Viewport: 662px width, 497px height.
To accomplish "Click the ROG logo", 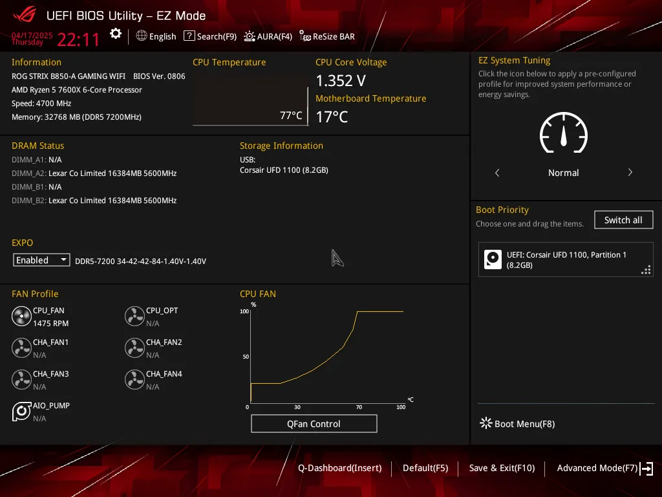I will pos(25,15).
